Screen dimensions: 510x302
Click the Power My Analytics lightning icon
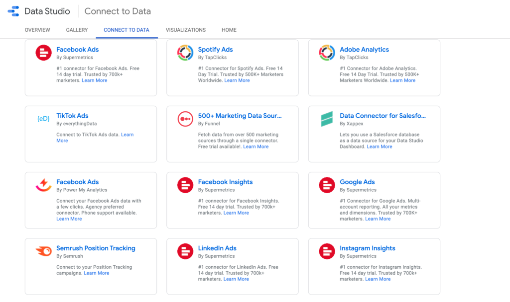(x=44, y=185)
